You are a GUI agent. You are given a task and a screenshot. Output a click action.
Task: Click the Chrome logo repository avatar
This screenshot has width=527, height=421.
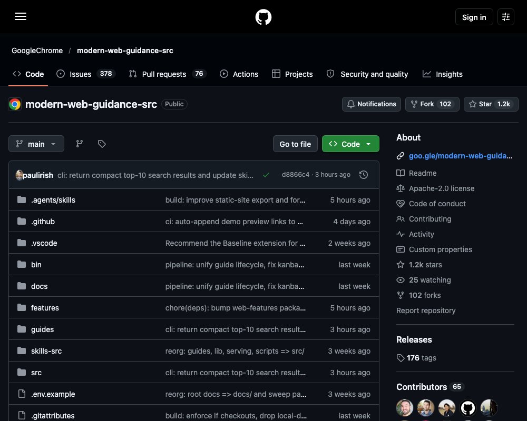click(15, 104)
